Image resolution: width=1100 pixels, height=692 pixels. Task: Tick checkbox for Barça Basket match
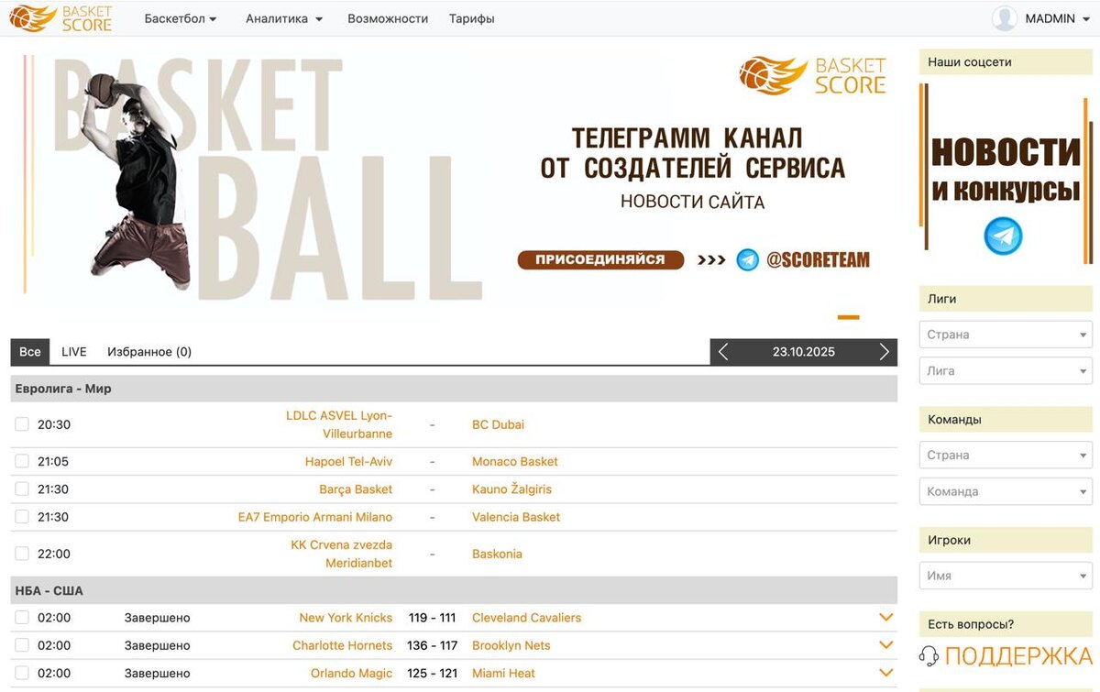point(22,489)
